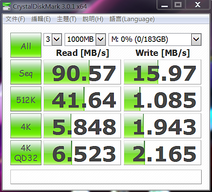Image resolution: width=212 pixels, height=192 pixels.
Task: Minimize the CrystalDiskMark window
Action: point(164,5)
